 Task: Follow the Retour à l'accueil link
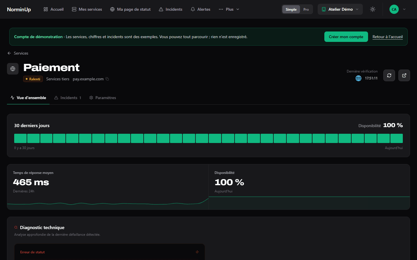pos(387,37)
